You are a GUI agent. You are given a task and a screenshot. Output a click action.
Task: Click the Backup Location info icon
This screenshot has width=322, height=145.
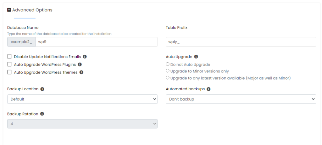tap(42, 89)
